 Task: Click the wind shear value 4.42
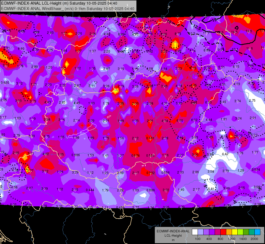point(225,154)
